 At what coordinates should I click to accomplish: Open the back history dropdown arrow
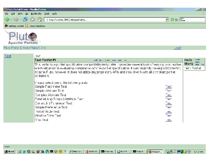pyautogui.click(x=11, y=20)
